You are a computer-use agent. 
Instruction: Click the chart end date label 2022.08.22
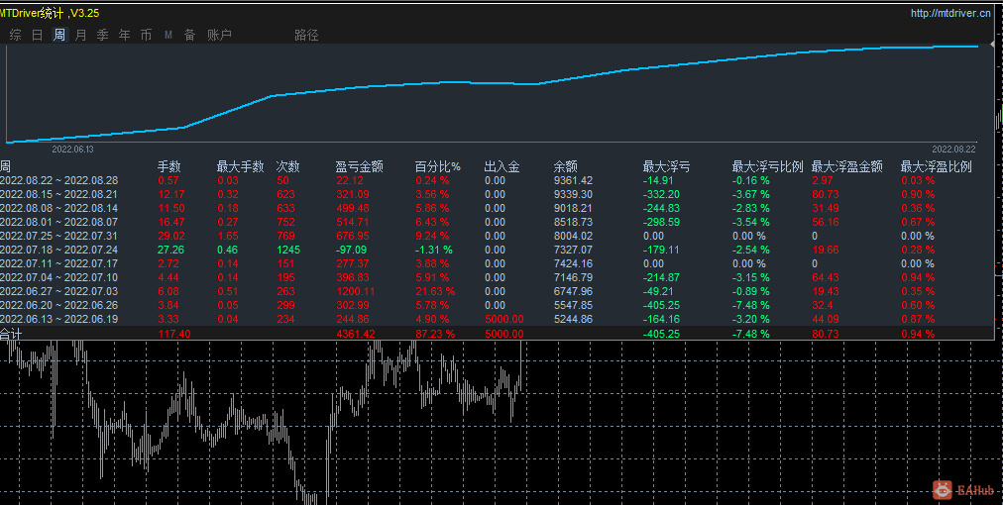coord(953,149)
